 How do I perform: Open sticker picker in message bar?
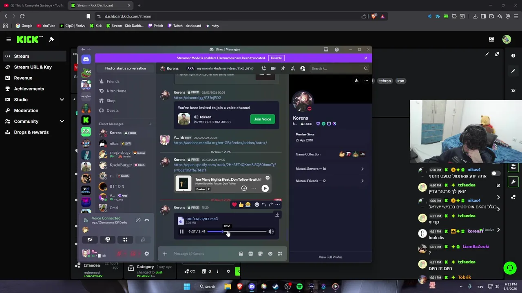(x=260, y=254)
